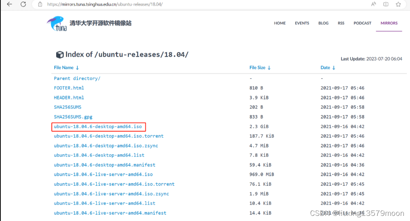Screen dimensions: 410x221
Task: Download ubuntu-18.04.6-desktop-amd64.iso.torrent
Action: (109, 136)
